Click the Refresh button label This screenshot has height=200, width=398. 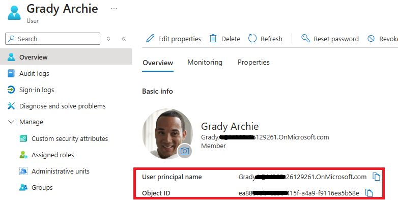pos(271,39)
